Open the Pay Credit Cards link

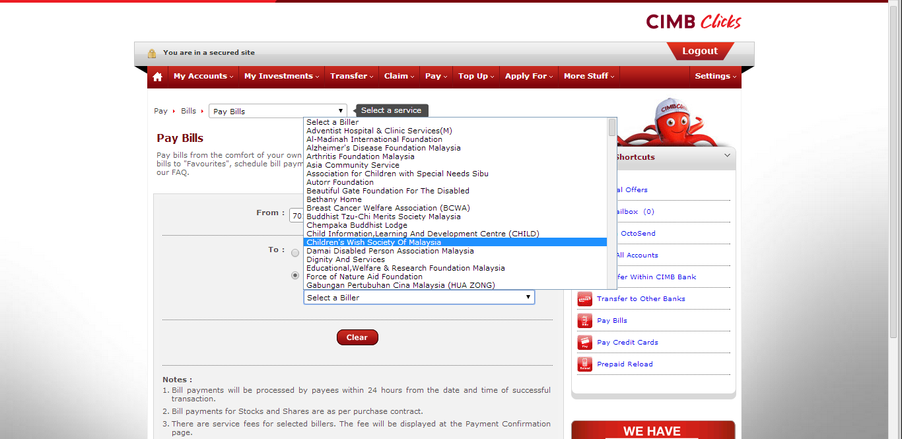[627, 343]
